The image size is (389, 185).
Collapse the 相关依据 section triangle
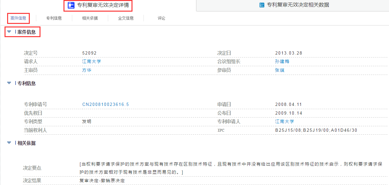click(9, 143)
